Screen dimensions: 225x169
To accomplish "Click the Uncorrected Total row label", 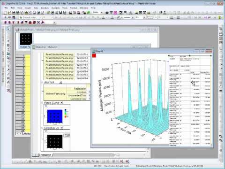I will (77, 95).
